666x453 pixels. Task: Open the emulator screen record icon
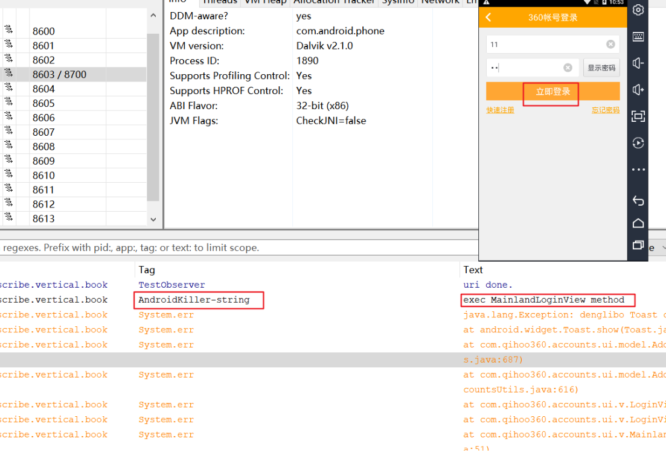coord(638,143)
